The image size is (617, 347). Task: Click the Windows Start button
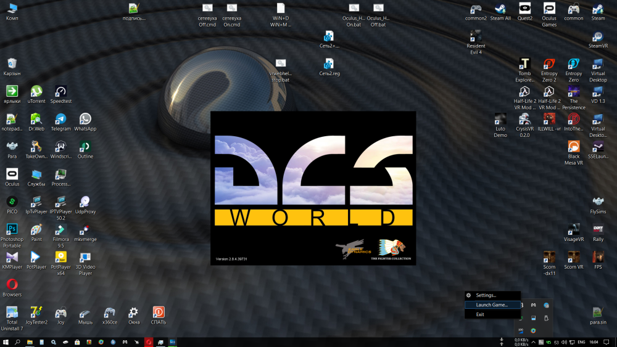click(x=6, y=342)
